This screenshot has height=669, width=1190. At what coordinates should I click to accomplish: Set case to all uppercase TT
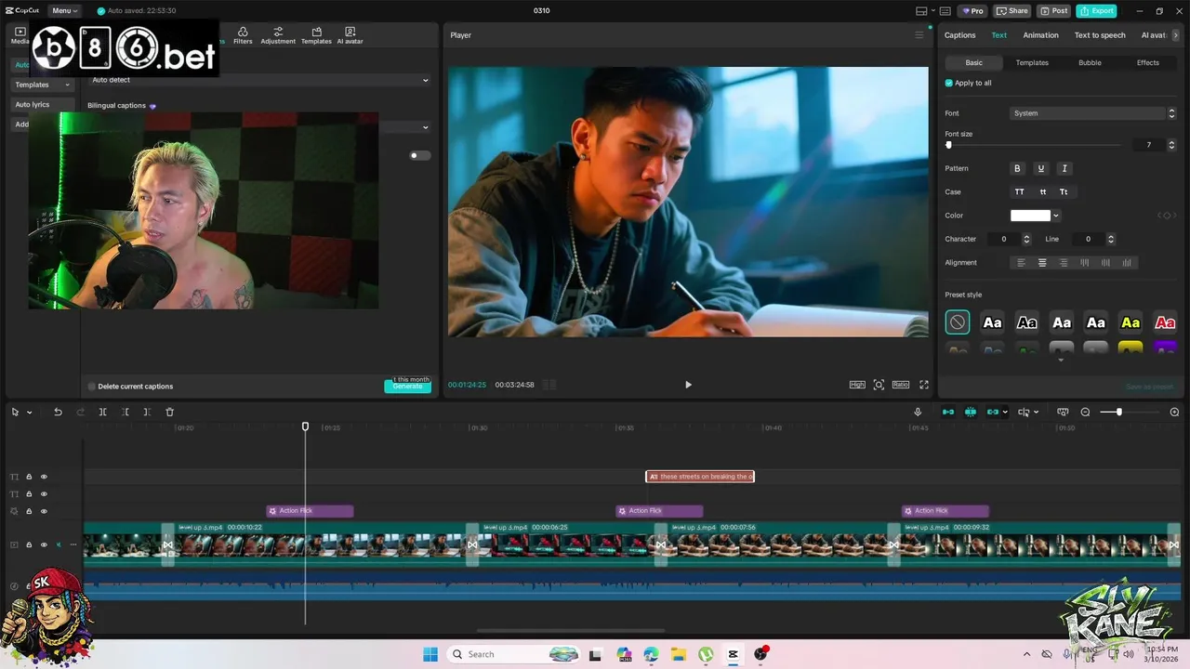pos(1019,192)
